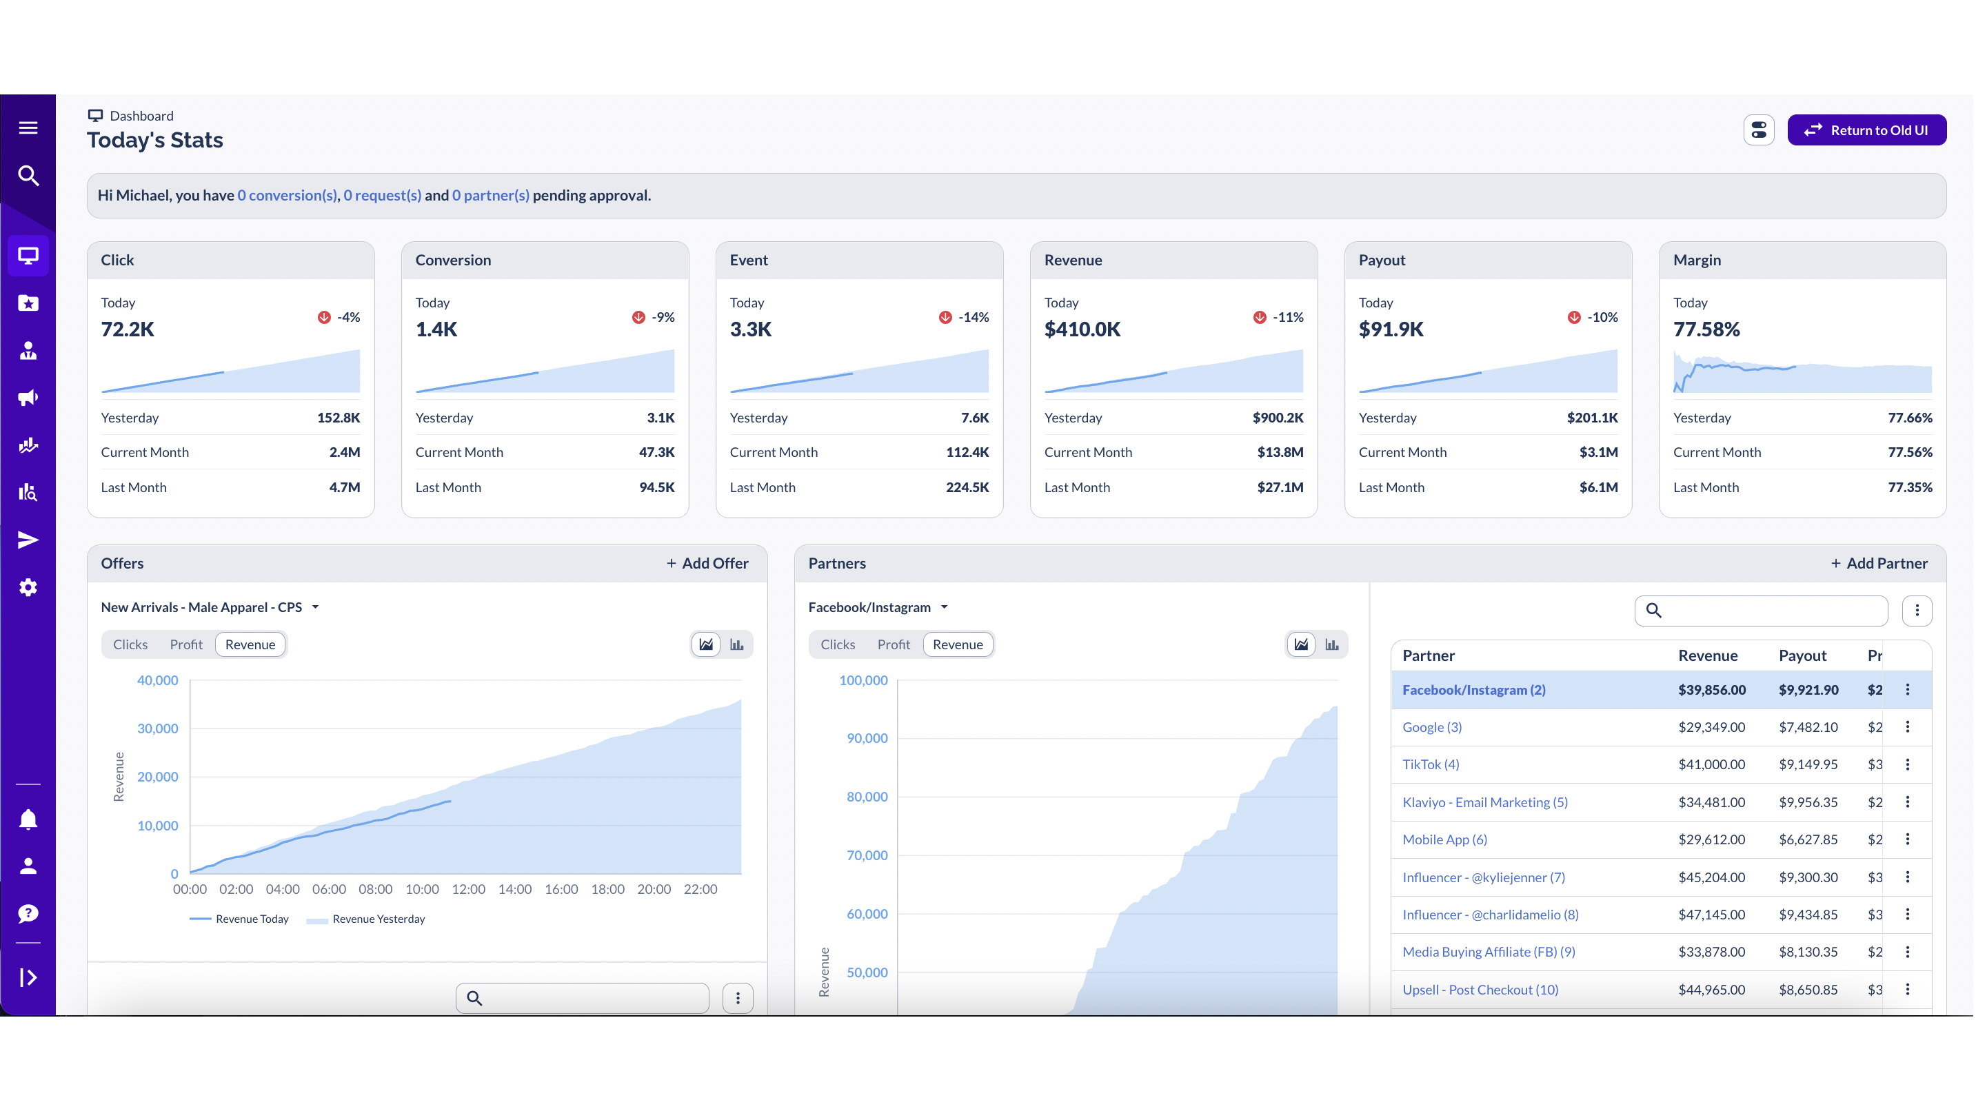This screenshot has height=1111, width=1976.
Task: Select the statistics search icon in sidebar
Action: pos(28,492)
